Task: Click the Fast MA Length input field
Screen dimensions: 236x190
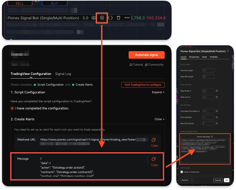Action: (209, 71)
